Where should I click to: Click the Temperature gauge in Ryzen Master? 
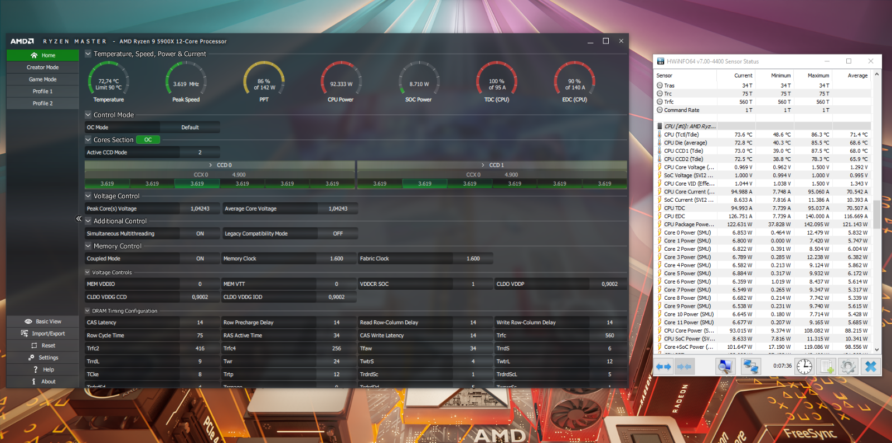(x=108, y=81)
